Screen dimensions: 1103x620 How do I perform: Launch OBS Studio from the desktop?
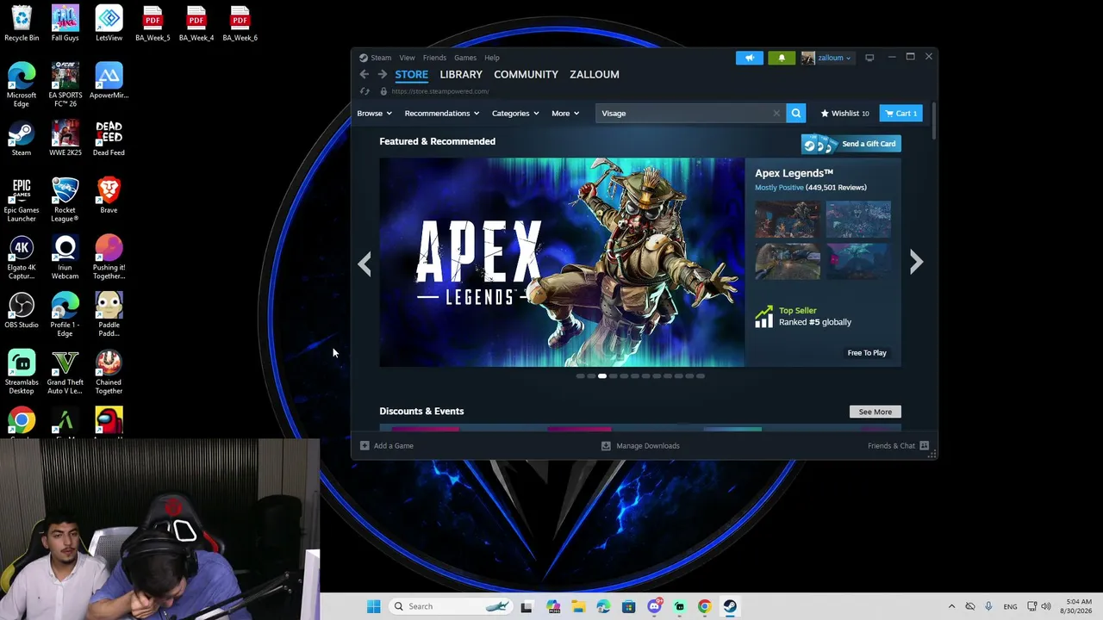pos(22,310)
